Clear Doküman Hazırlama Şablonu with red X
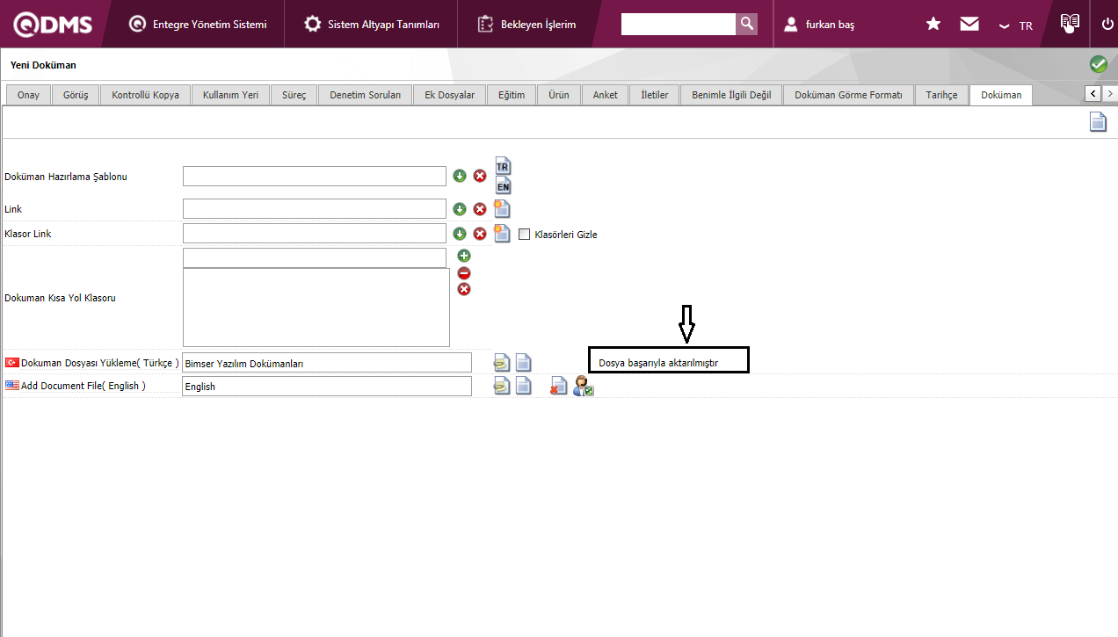Viewport: 1118px width, 637px height. (480, 176)
